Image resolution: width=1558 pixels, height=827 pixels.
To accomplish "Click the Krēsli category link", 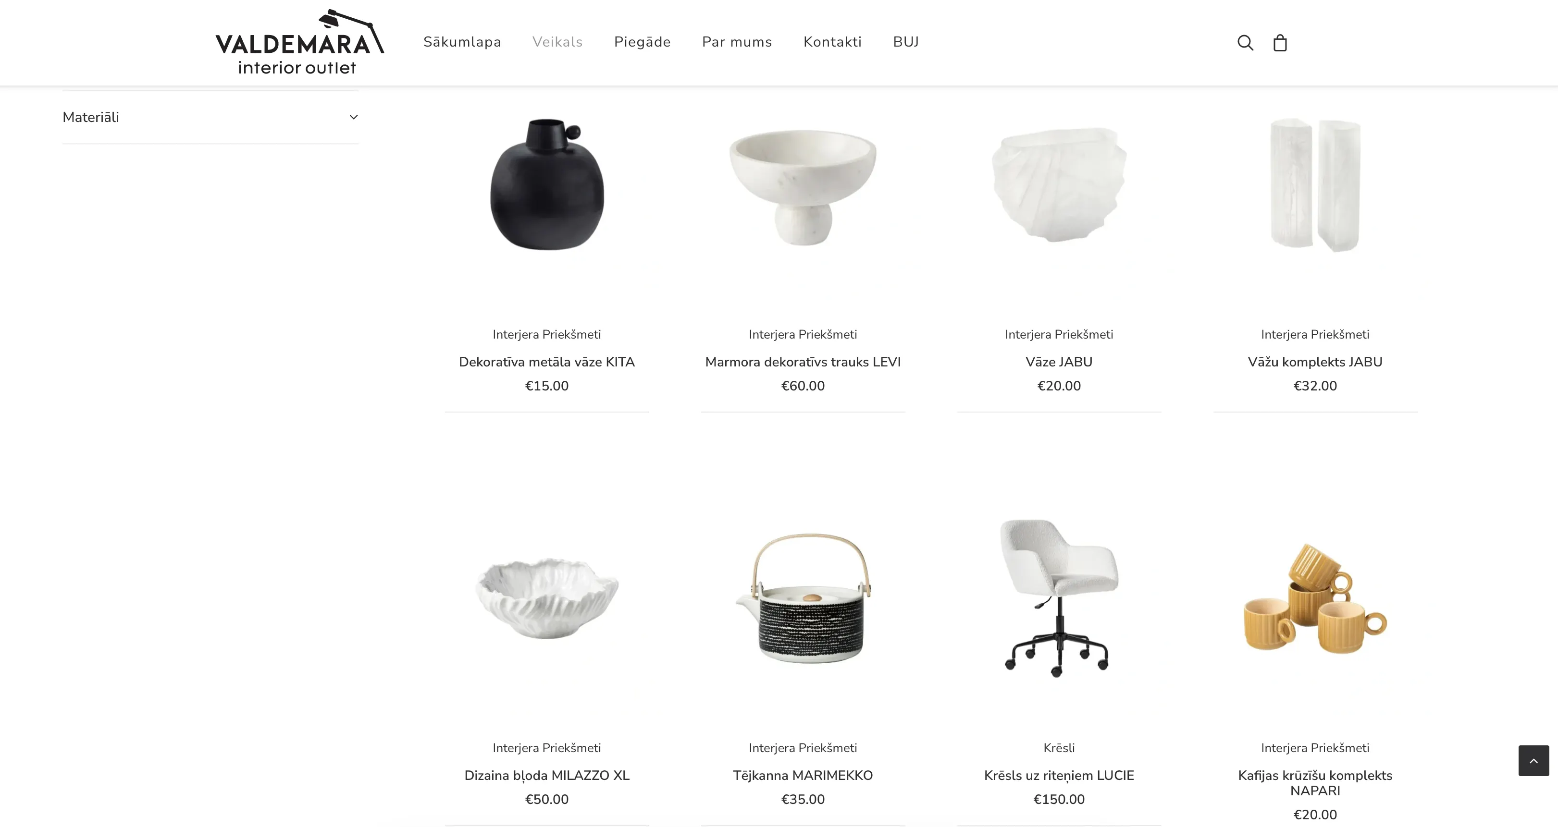I will pos(1058,748).
